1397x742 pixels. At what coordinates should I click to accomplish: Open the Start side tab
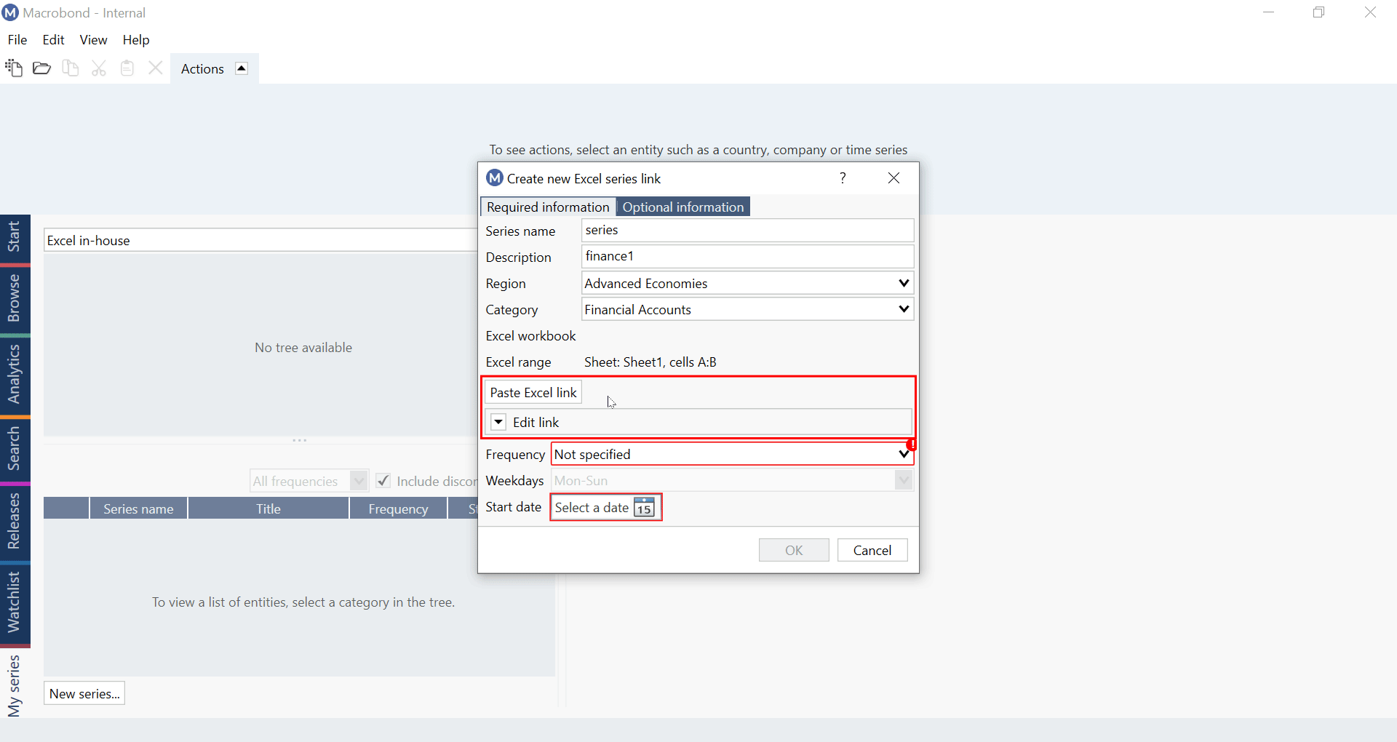(x=15, y=239)
